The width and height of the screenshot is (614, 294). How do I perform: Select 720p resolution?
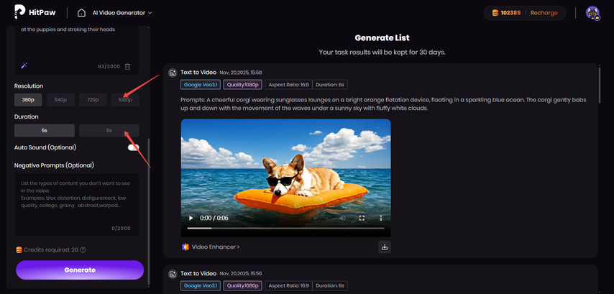pyautogui.click(x=93, y=100)
